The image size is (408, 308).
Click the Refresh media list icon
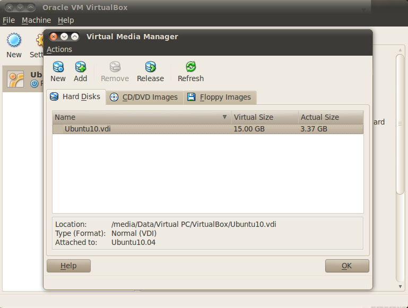[x=190, y=67]
